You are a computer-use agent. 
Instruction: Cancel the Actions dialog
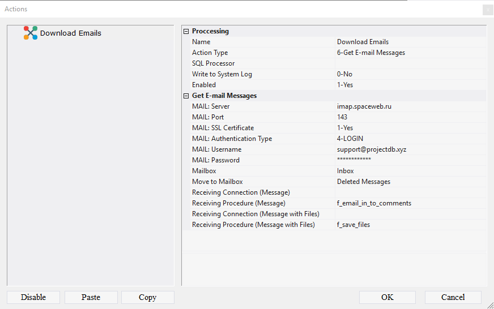[x=453, y=297]
